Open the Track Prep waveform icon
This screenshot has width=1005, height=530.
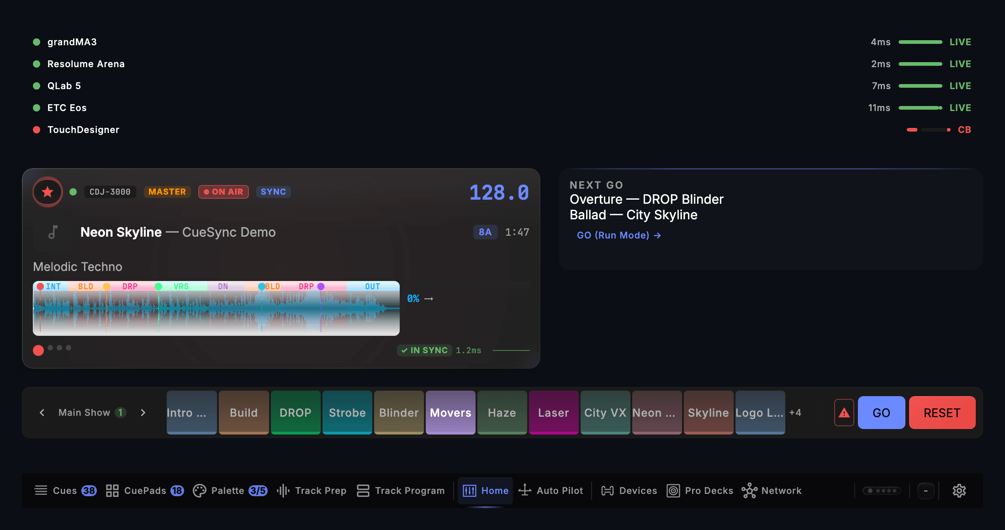283,491
